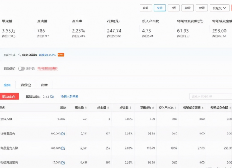
Task: Edit the 47.00% premium for 相似商品定向
Action: (63, 163)
